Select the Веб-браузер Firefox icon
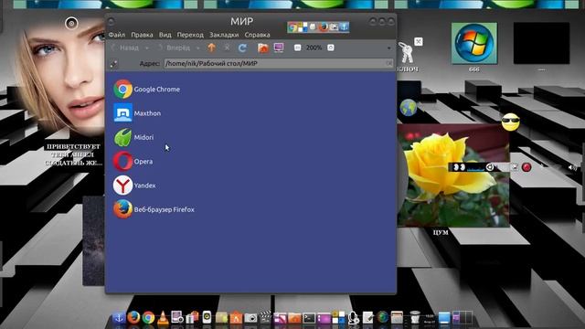The image size is (585, 329). 122,209
